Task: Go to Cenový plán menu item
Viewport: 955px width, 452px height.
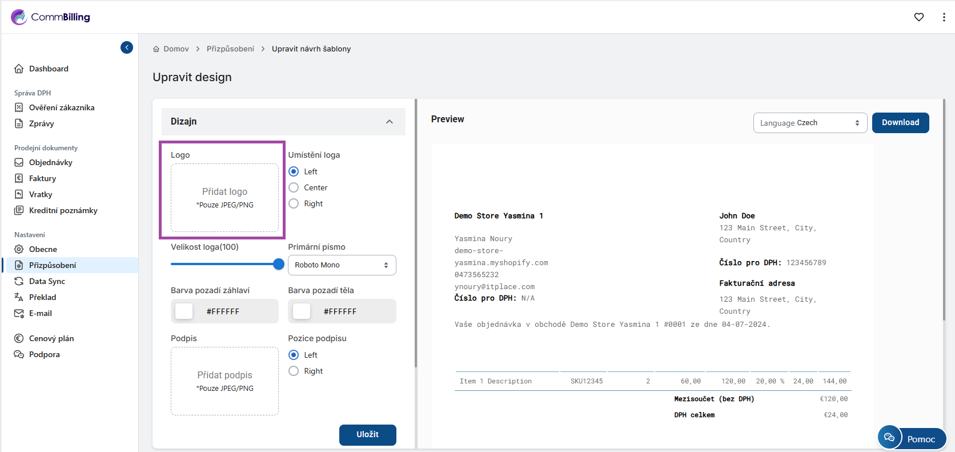Action: point(51,338)
